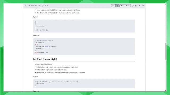The image size is (170, 95).
Task: Delete this file with trash icon
Action: [x=143, y=6]
